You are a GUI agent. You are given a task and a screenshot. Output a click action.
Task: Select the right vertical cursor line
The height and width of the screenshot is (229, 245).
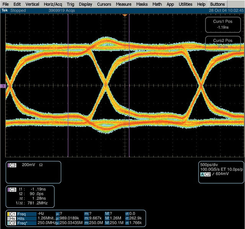(129, 85)
